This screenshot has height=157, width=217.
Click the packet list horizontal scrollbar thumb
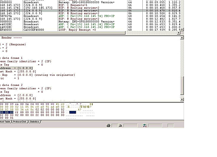coord(62,33)
